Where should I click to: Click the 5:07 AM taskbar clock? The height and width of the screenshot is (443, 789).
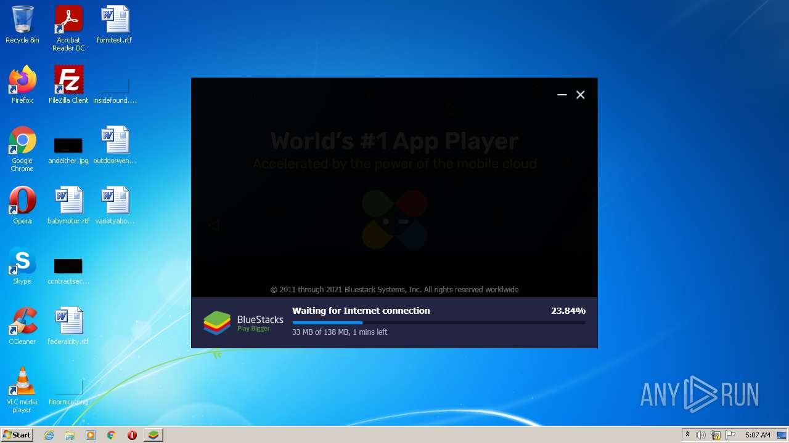point(758,435)
